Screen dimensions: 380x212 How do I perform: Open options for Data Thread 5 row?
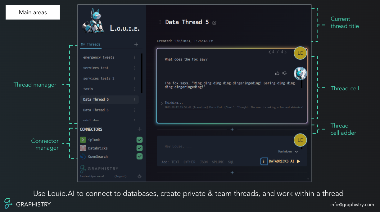coord(134,100)
